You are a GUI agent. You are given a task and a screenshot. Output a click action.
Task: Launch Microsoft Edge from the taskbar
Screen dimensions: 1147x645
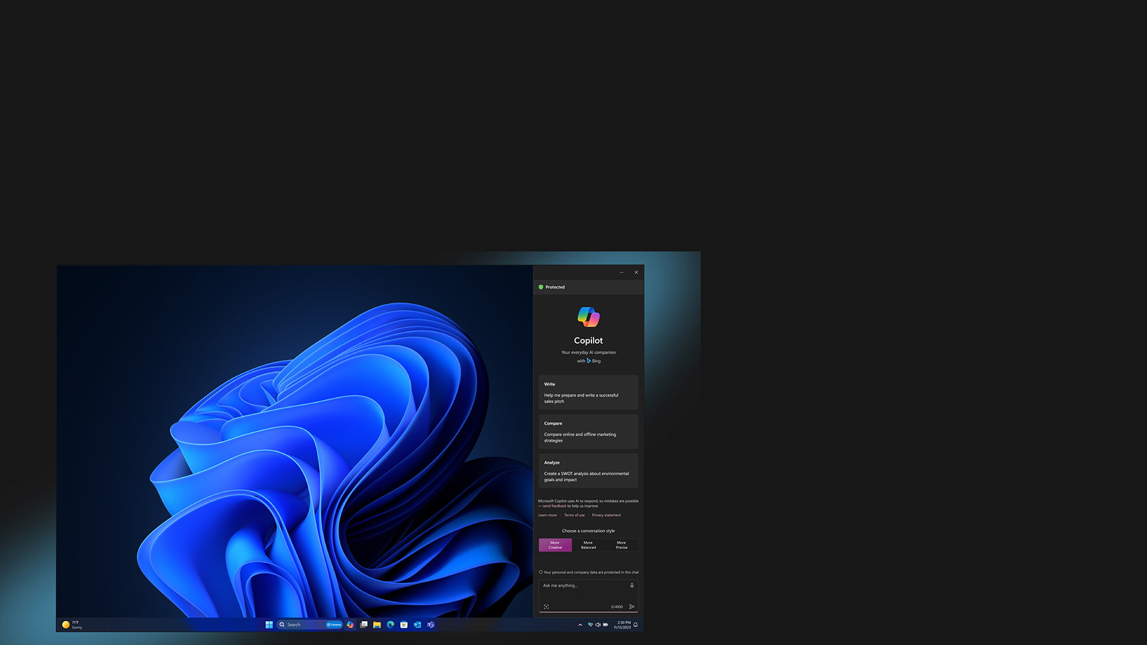[390, 625]
